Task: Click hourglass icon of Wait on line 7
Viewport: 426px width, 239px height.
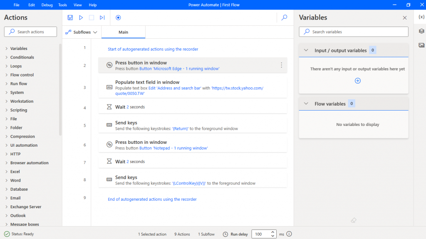Action: pos(109,161)
